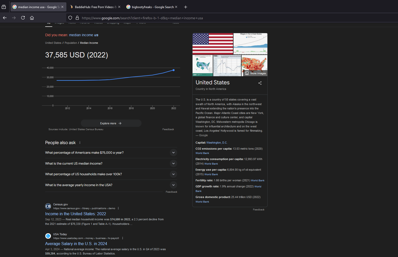Reload the current Google page
Image resolution: width=398 pixels, height=257 pixels.
(23, 18)
